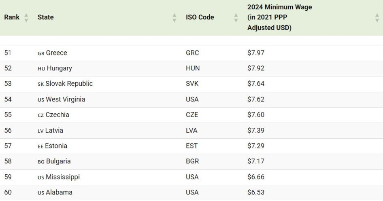Click the Czechia entry
Image resolution: width=383 pixels, height=201 pixels.
tap(57, 115)
